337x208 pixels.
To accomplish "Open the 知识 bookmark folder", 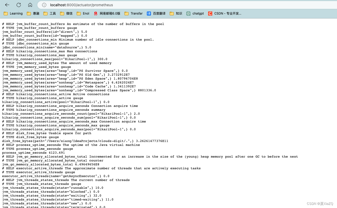I will coord(176,14).
